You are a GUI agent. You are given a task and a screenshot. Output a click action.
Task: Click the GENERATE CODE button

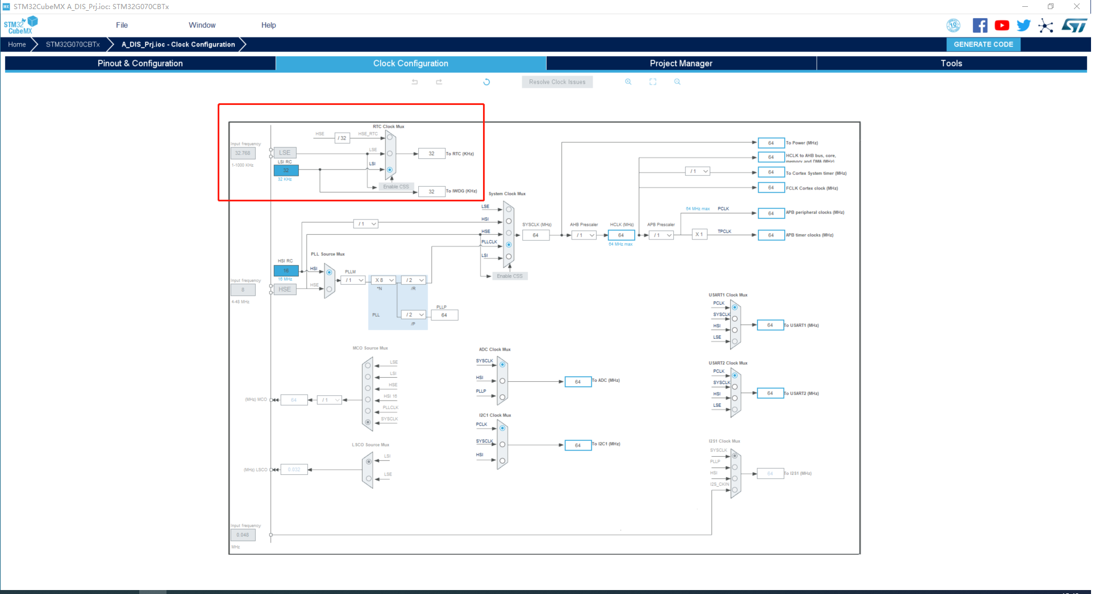coord(983,44)
